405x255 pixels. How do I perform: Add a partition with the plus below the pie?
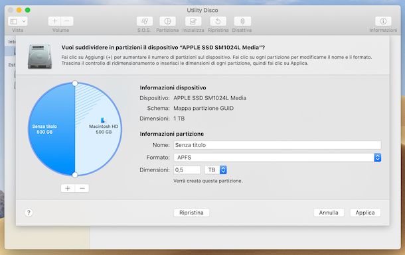(x=68, y=188)
